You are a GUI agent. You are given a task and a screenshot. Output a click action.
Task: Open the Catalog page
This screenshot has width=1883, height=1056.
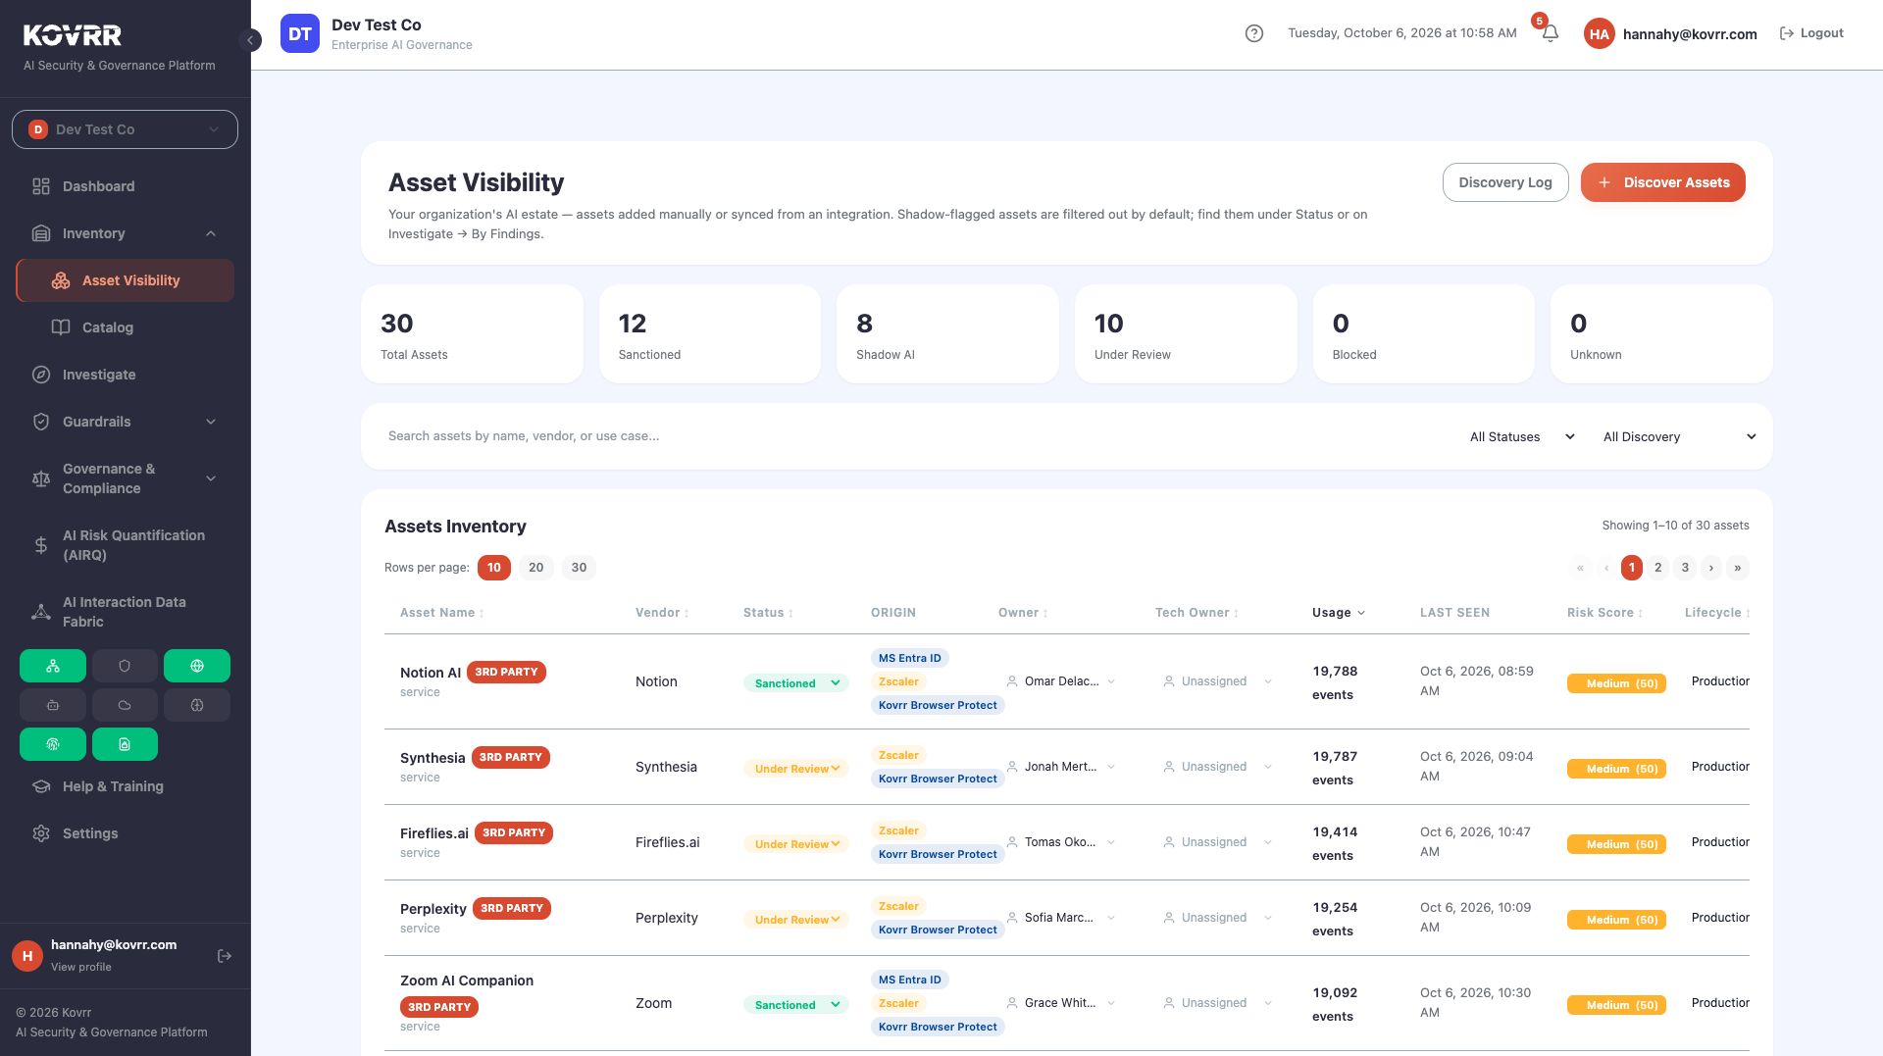click(x=125, y=327)
